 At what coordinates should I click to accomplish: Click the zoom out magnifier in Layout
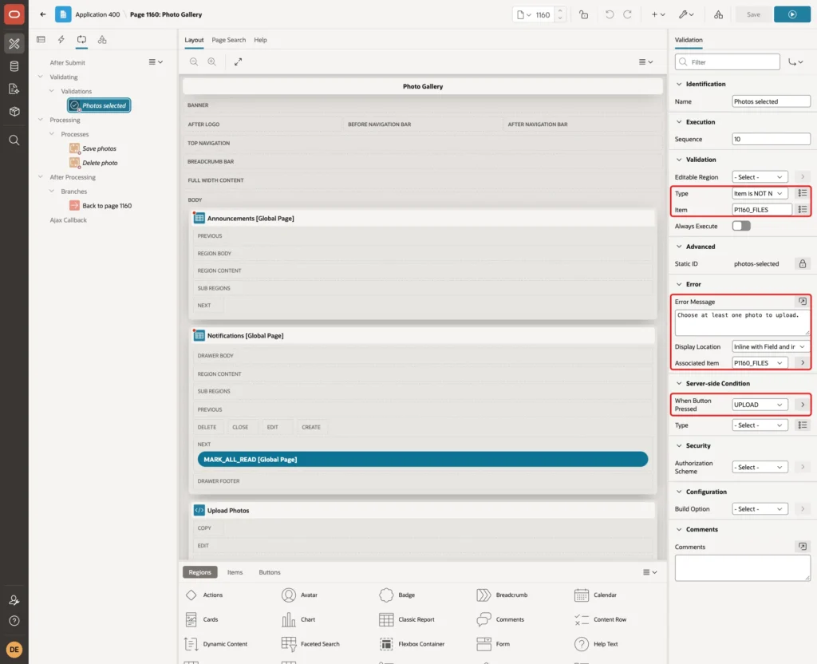[194, 61]
